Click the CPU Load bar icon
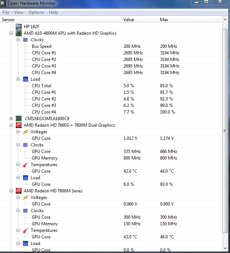This screenshot has height=253, width=230. pyautogui.click(x=26, y=79)
